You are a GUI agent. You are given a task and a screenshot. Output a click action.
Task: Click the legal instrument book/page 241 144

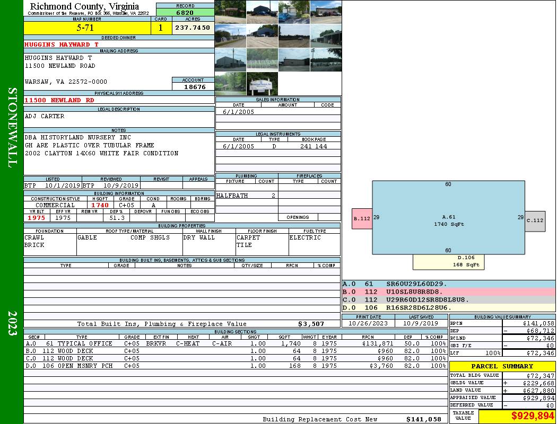[314, 146]
